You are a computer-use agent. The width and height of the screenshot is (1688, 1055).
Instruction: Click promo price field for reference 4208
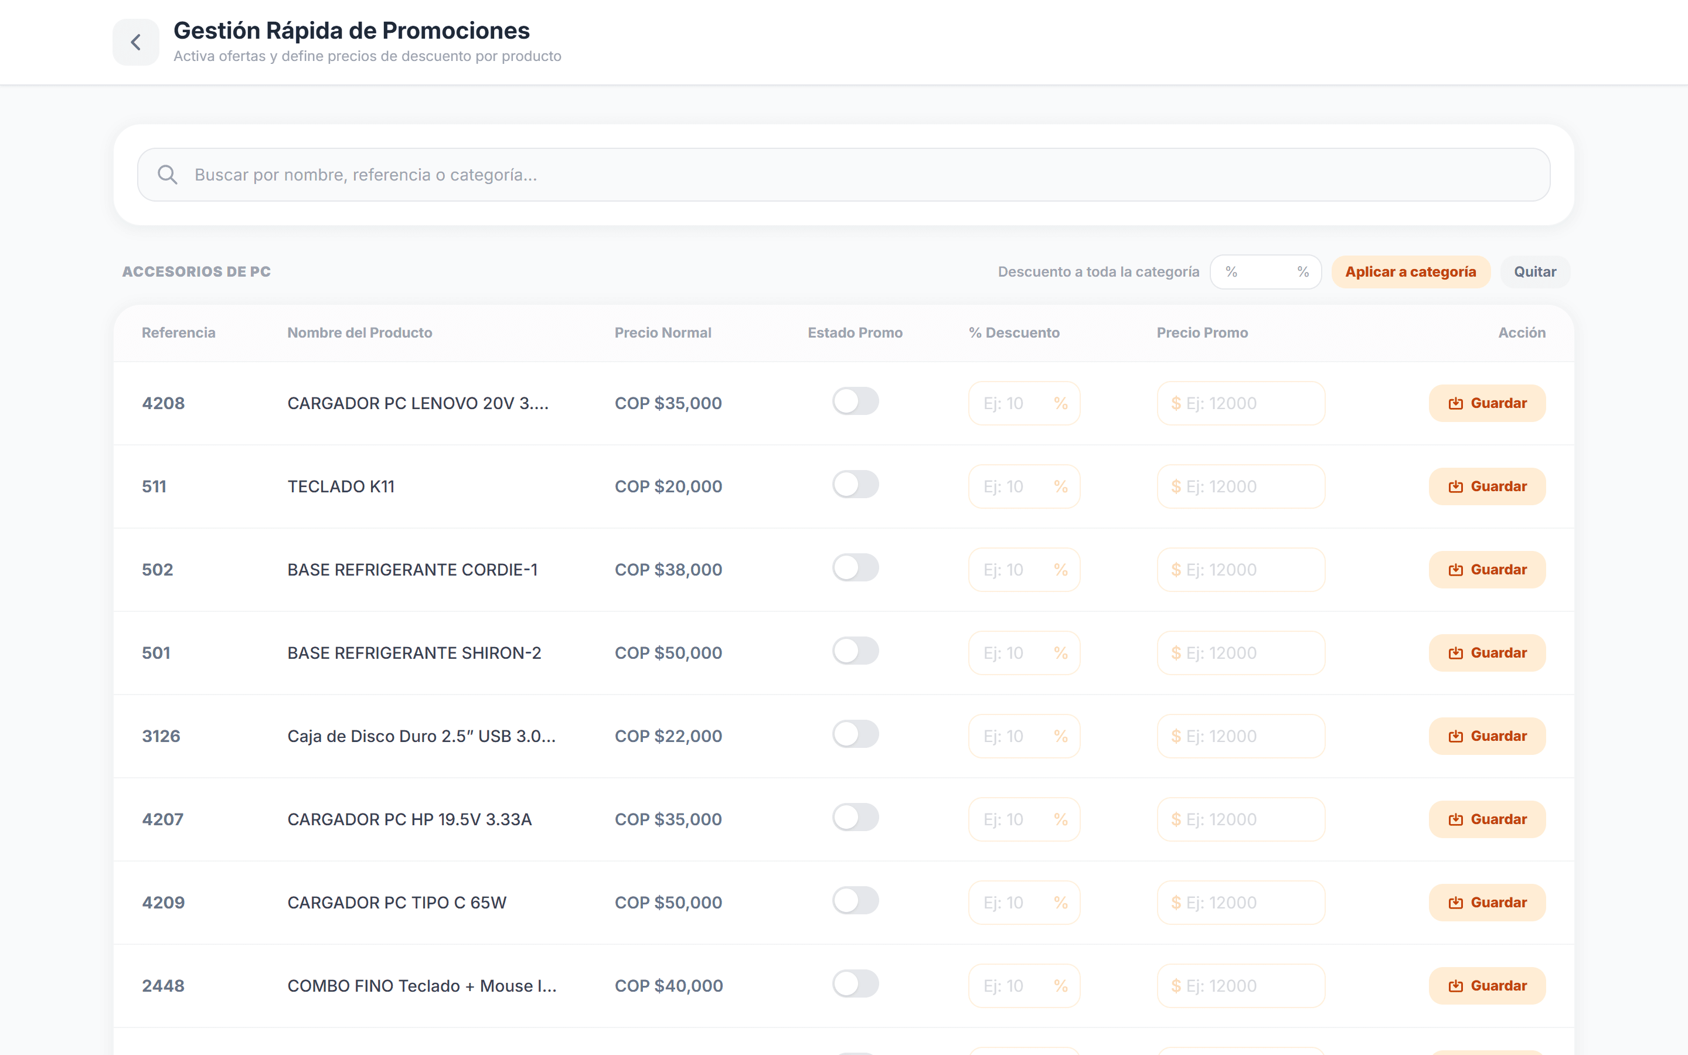[1241, 403]
